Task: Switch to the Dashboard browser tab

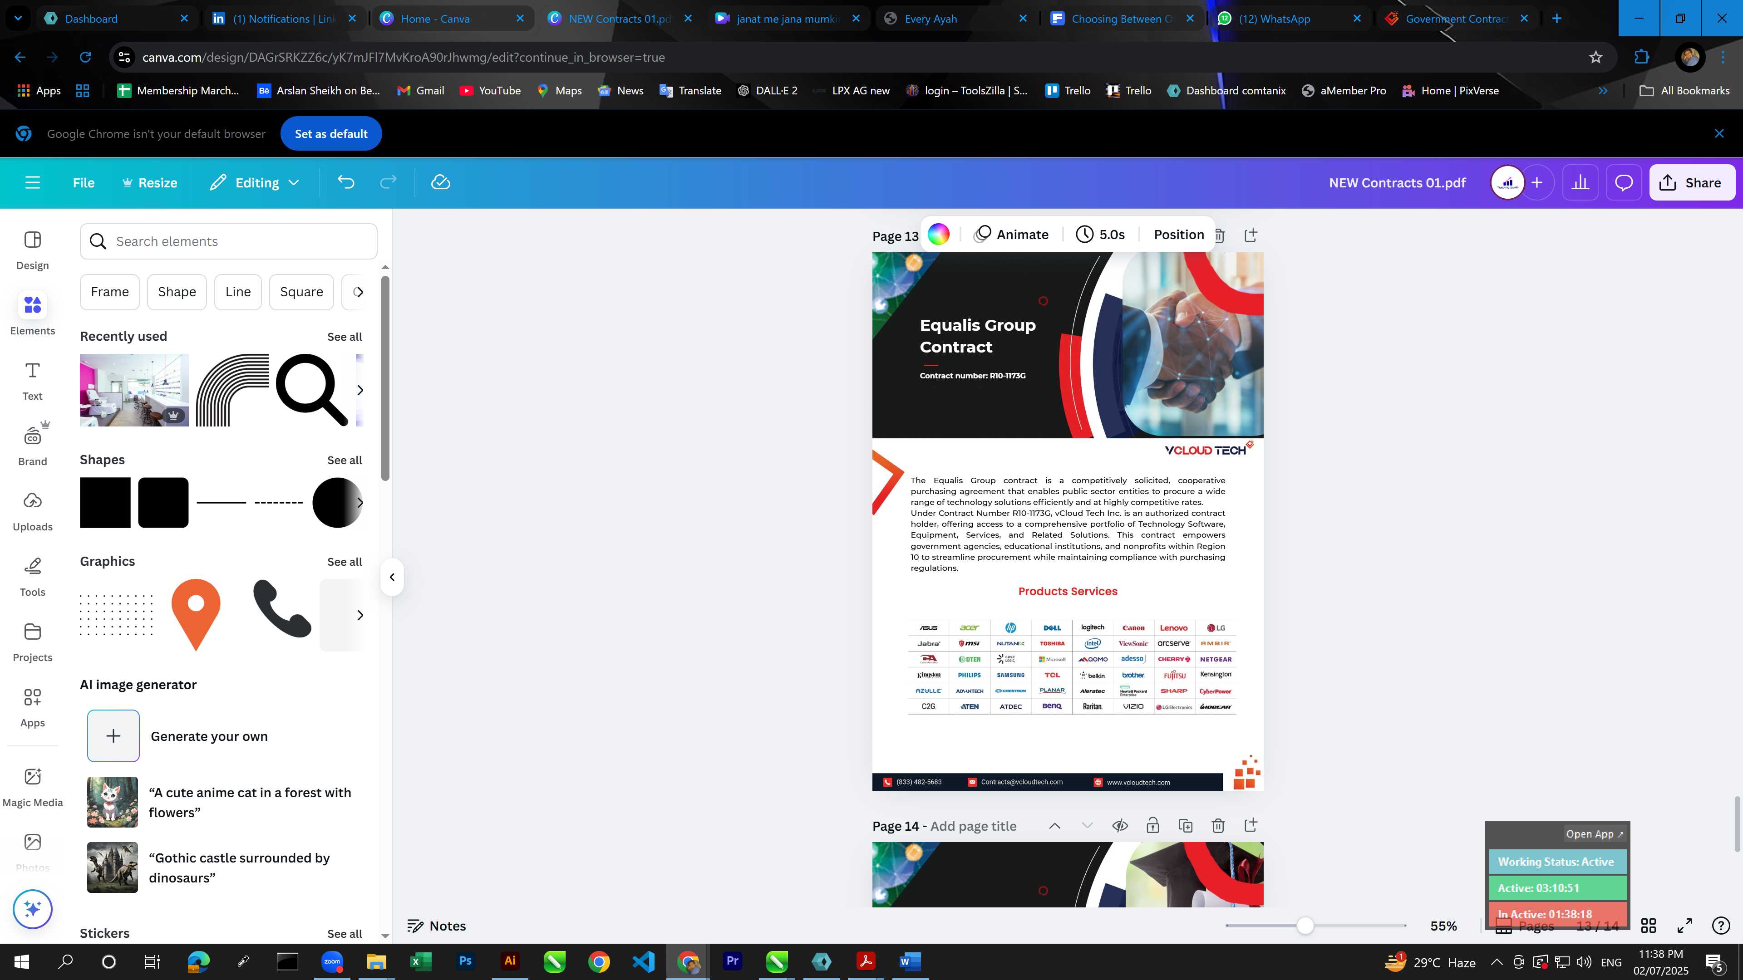Action: click(x=117, y=18)
